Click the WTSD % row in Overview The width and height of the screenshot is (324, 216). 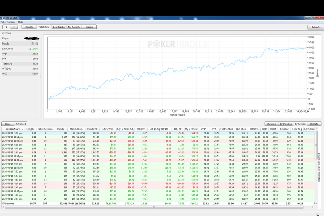point(20,69)
